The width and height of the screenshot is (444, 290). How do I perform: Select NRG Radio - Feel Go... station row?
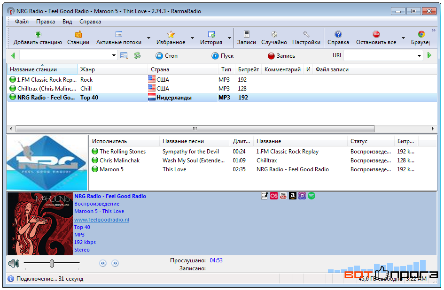tap(222, 97)
